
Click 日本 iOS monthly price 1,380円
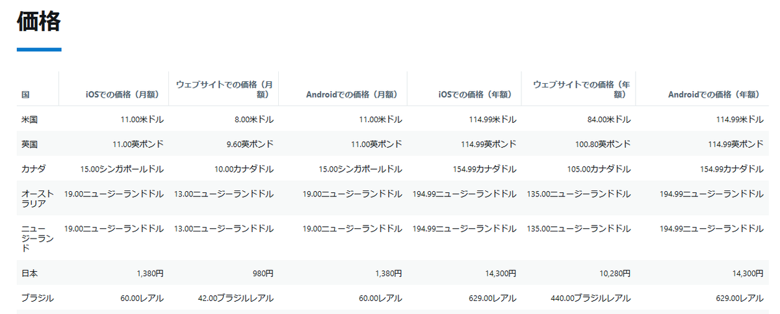point(150,274)
